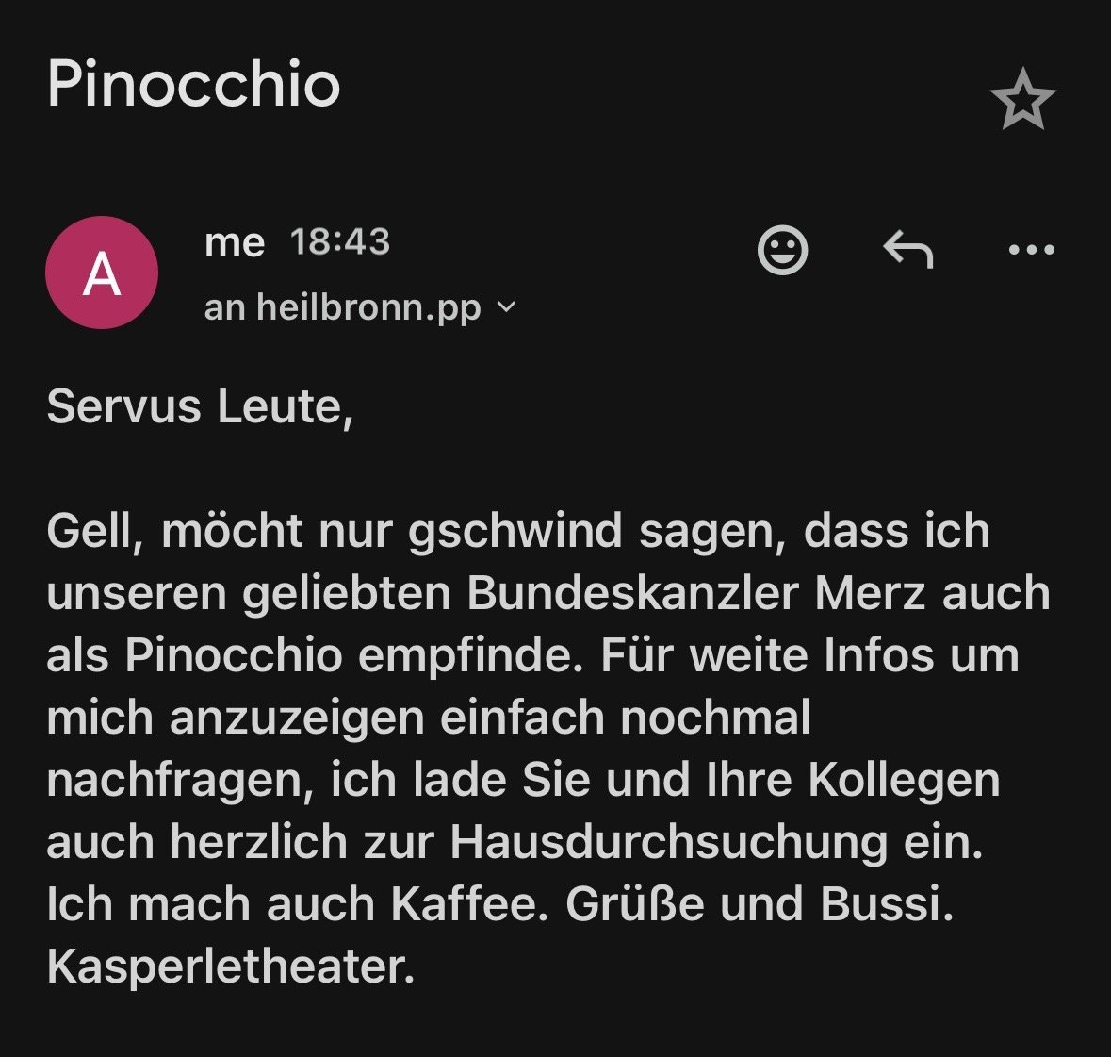The width and height of the screenshot is (1111, 1057).
Task: Click the word 'gschwind' in the first line
Action: (x=515, y=531)
